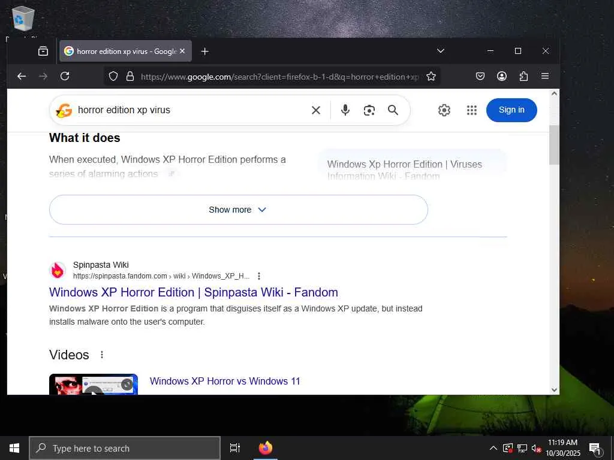This screenshot has width=614, height=460.
Task: Open the Spinpasta Wiki site name
Action: coord(101,265)
